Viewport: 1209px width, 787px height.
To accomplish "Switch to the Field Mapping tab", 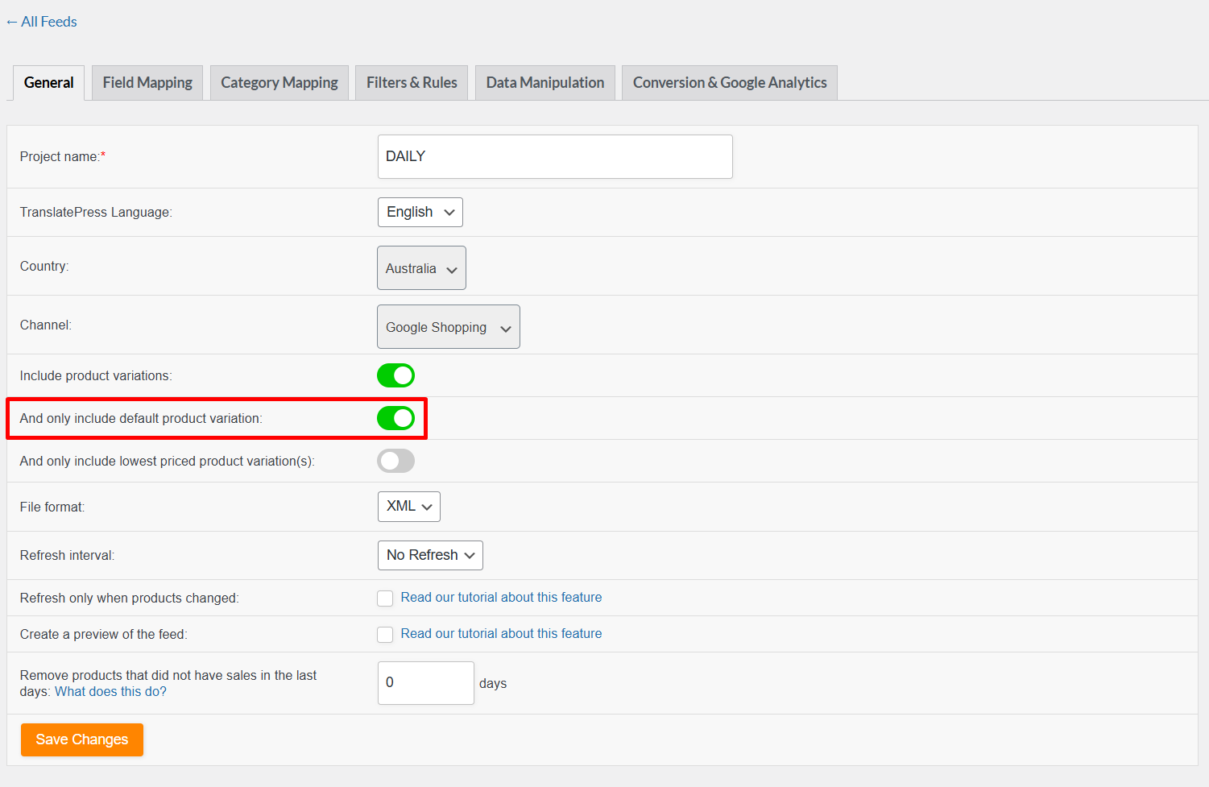I will coord(147,83).
